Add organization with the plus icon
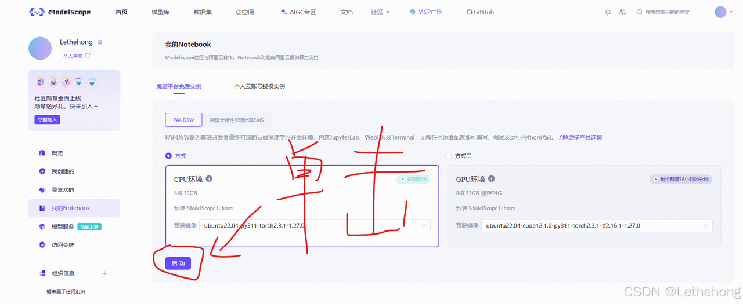Screen dimensions: 743x304 [104, 273]
